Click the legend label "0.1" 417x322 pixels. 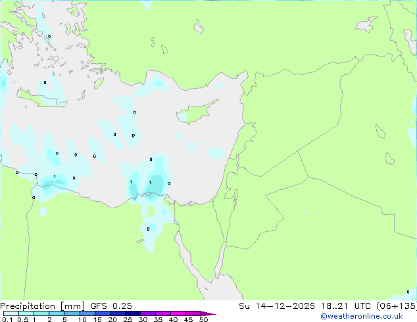7,319
